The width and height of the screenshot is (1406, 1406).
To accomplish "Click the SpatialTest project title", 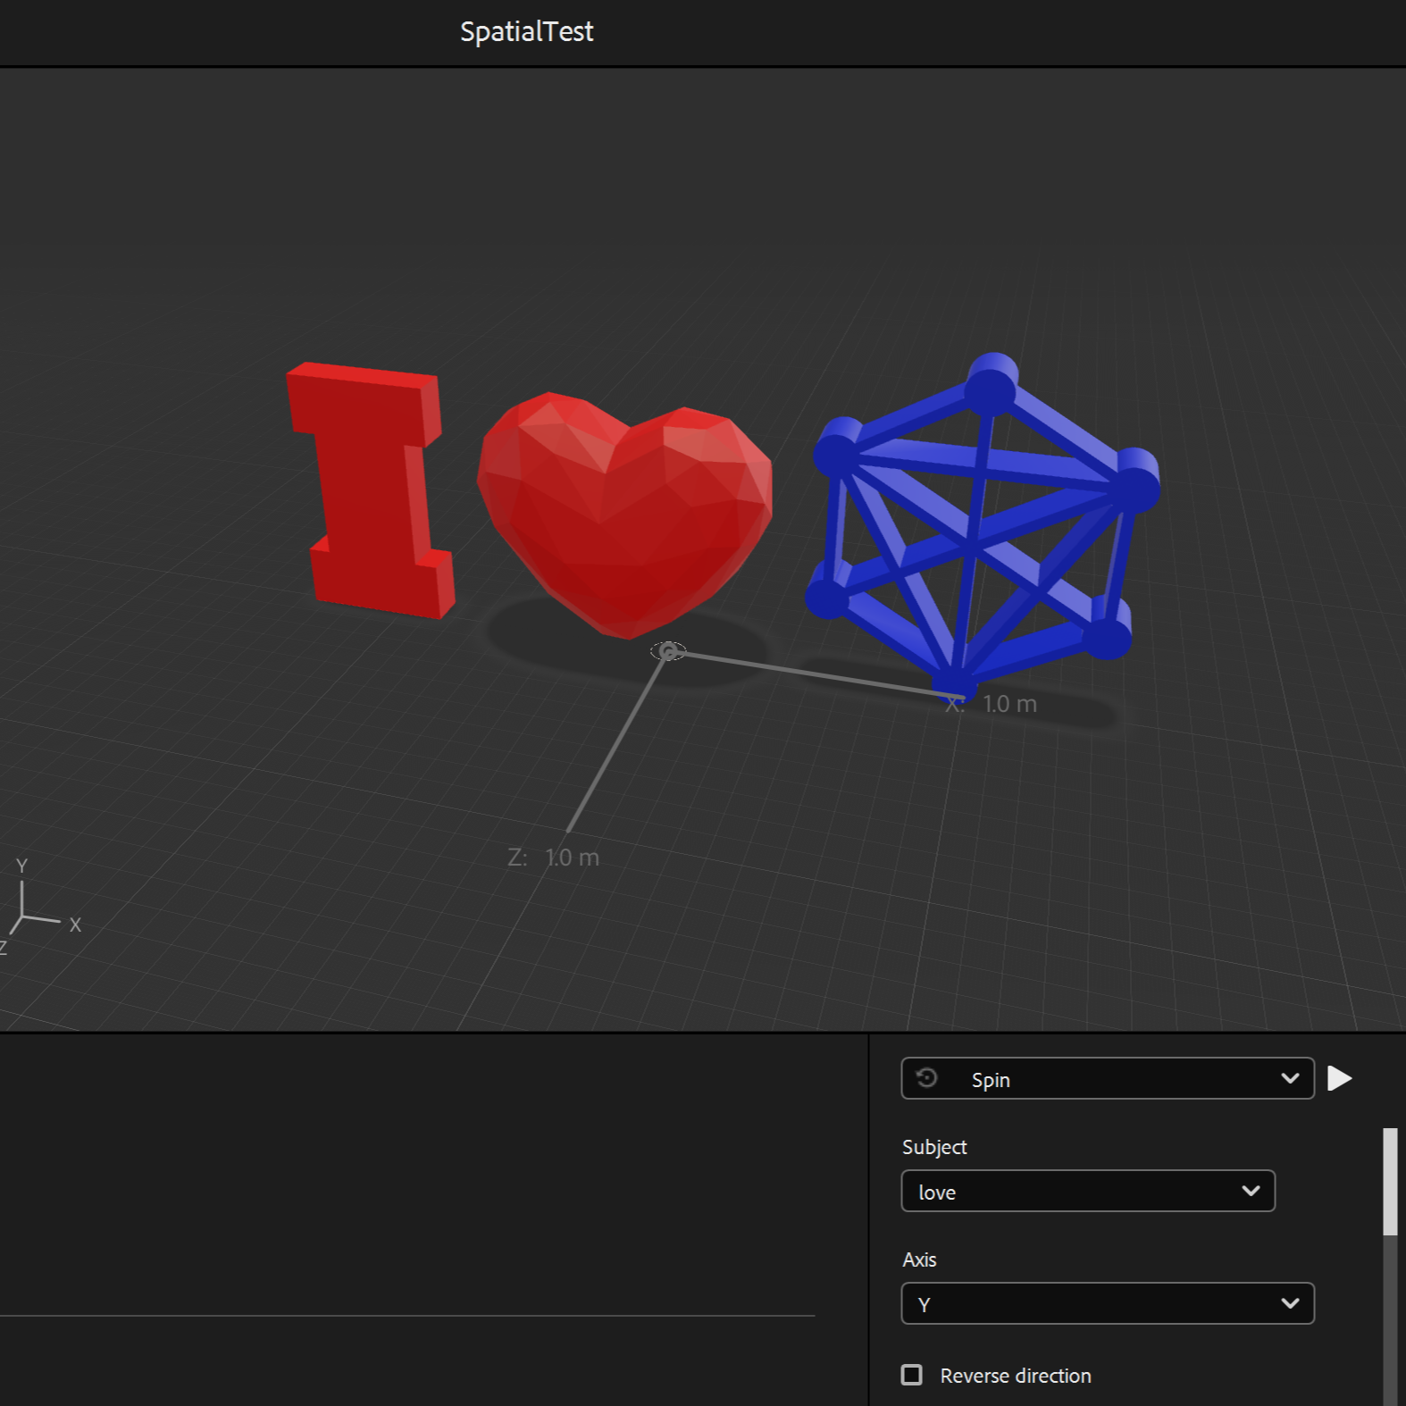I will click(x=526, y=32).
